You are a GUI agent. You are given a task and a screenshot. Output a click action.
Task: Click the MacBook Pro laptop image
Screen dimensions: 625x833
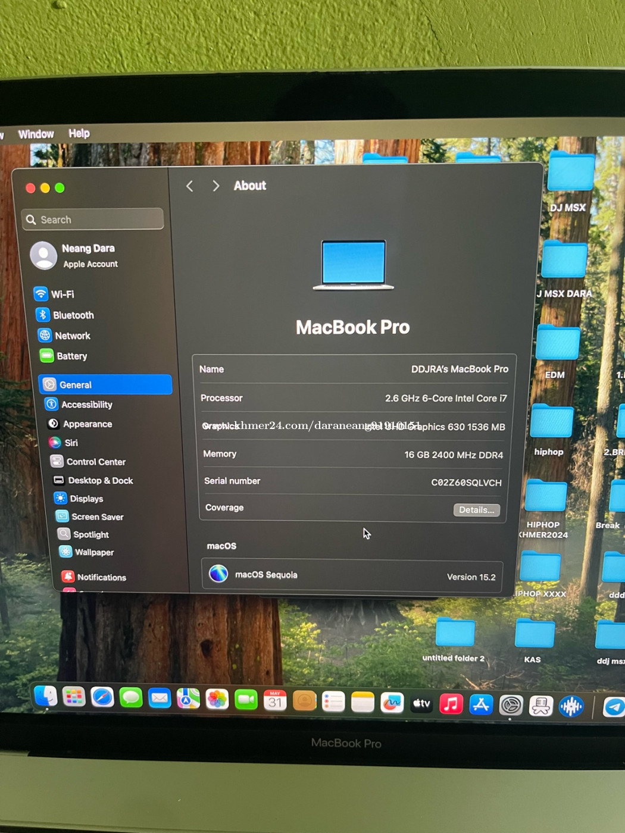[x=354, y=265]
